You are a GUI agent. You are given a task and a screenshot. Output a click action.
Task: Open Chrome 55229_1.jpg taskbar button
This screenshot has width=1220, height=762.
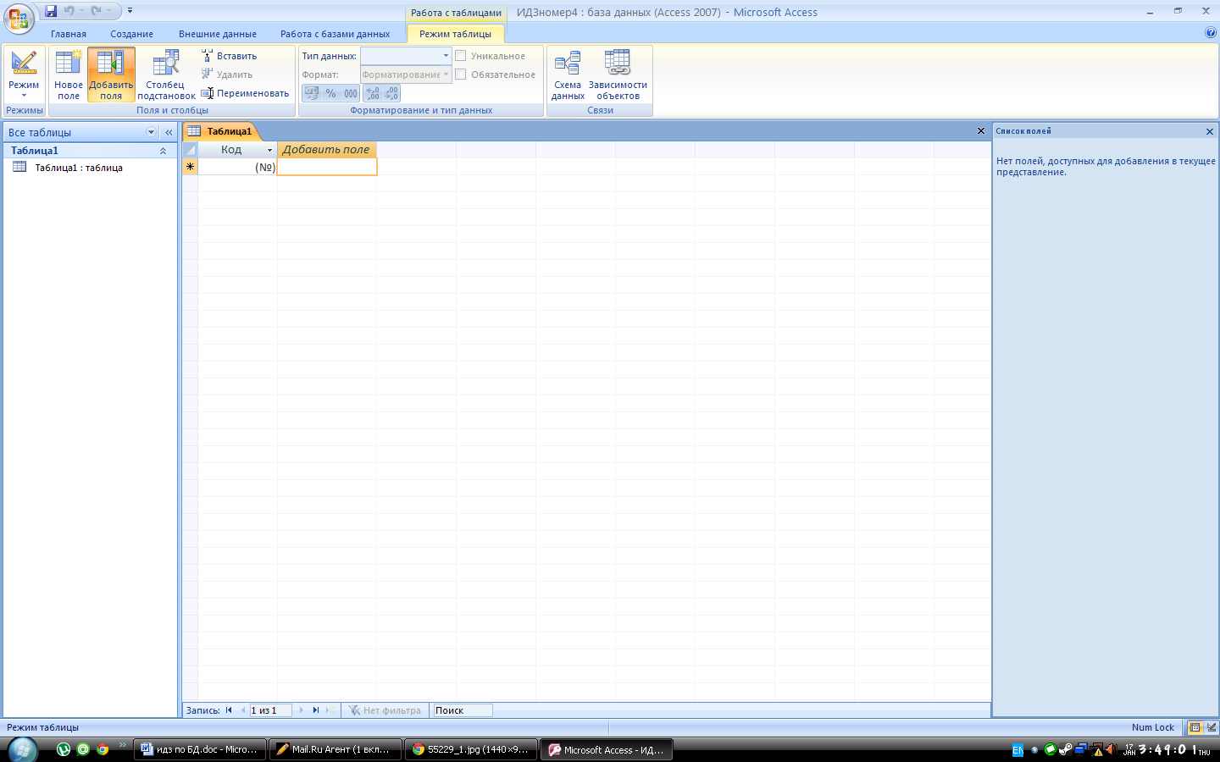pyautogui.click(x=471, y=749)
